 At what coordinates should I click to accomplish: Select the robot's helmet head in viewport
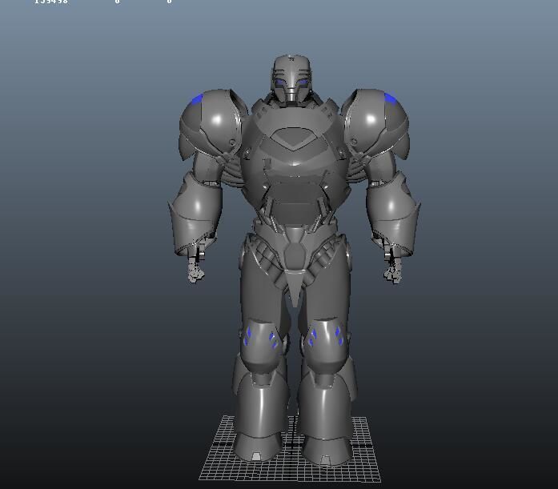click(x=292, y=80)
